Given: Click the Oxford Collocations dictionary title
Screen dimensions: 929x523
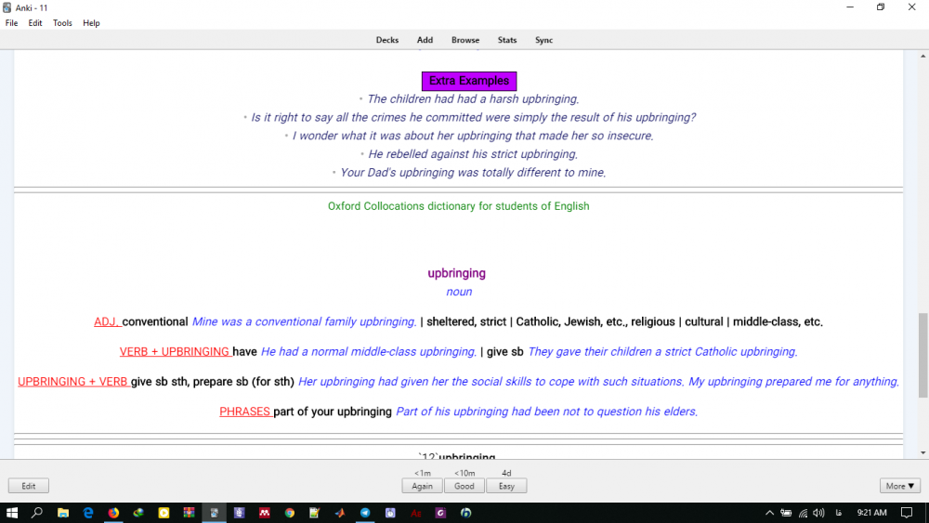Looking at the screenshot, I should pos(459,206).
